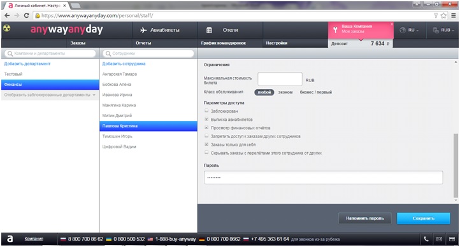Open the RU language dropdown
The height and width of the screenshot is (247, 460).
coord(410,30)
